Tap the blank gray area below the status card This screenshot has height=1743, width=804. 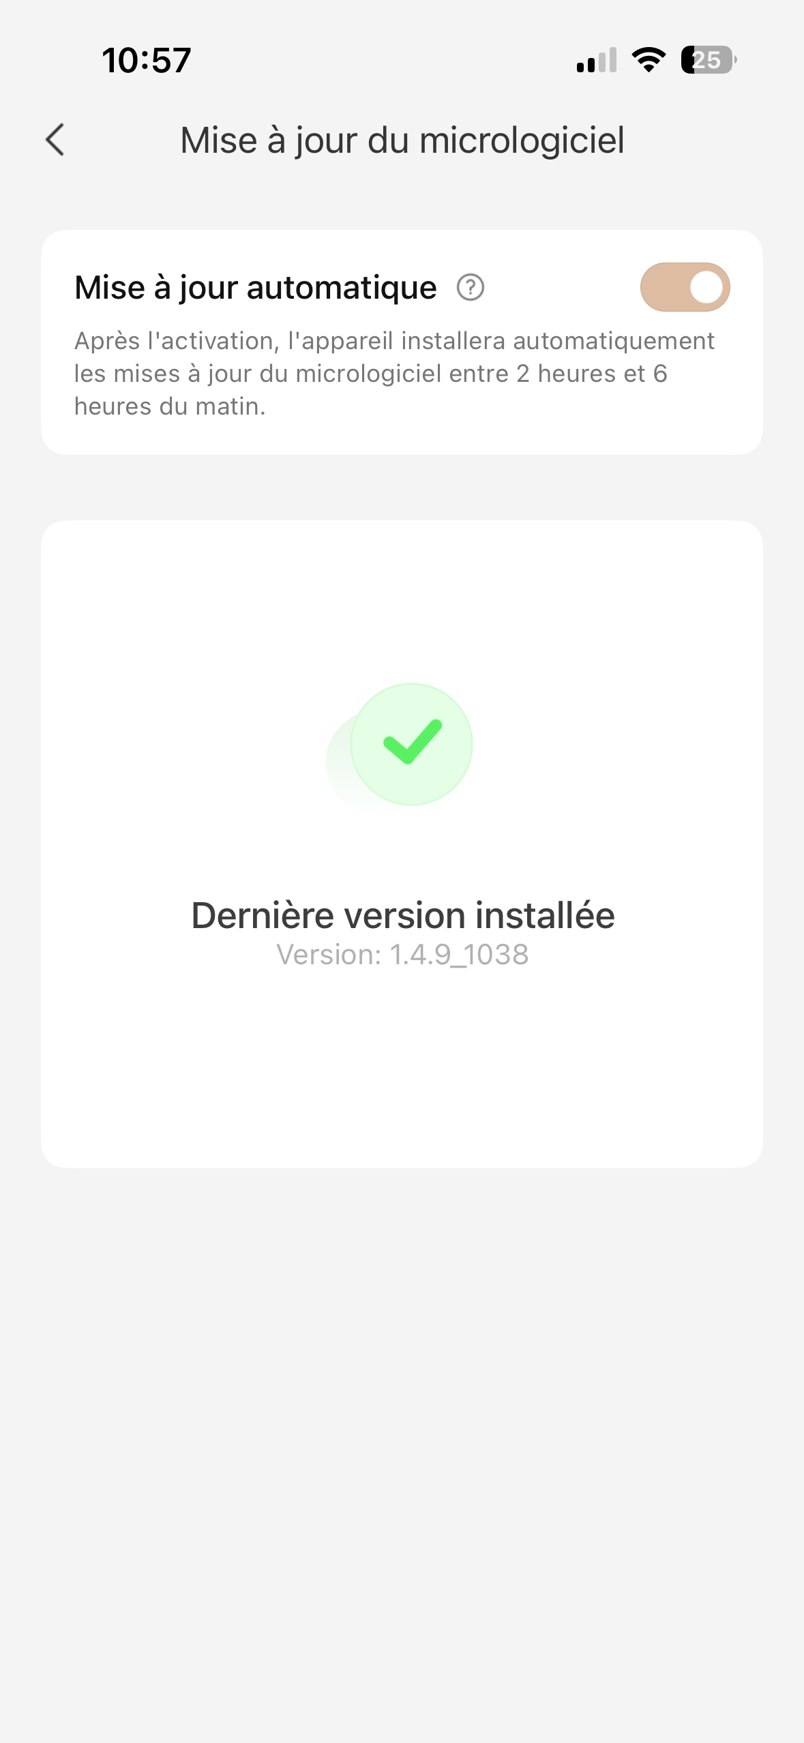point(402,1432)
